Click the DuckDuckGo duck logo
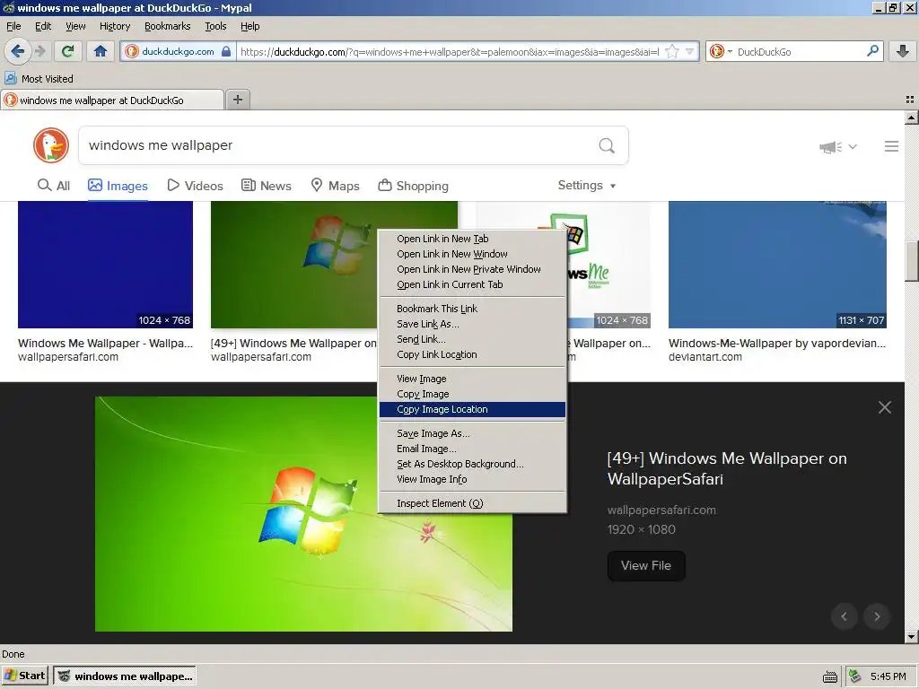Screen dimensions: 919x689 (51, 145)
